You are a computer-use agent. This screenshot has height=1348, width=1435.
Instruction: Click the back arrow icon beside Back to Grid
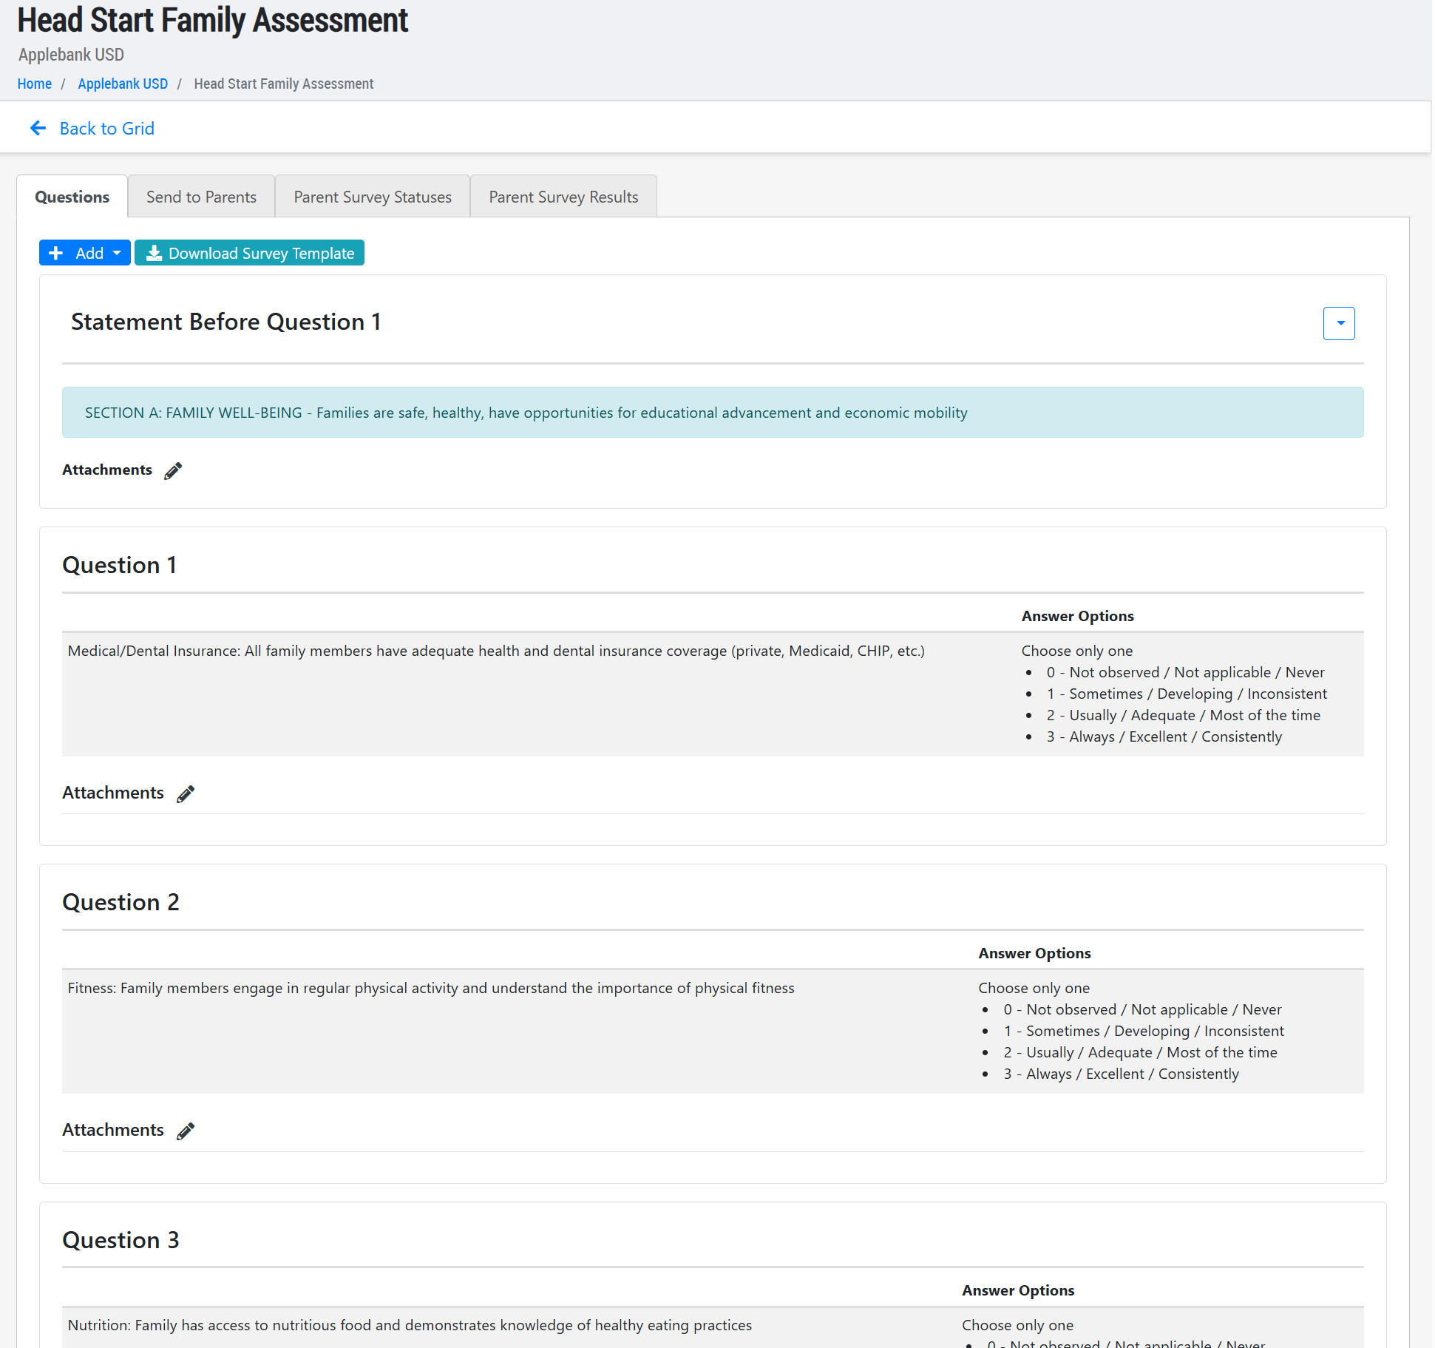coord(38,129)
